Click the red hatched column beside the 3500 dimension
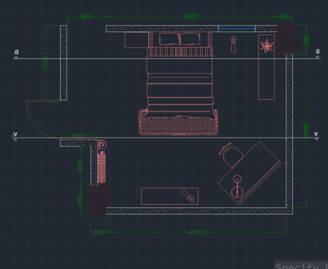This screenshot has height=269, width=328. (285, 40)
